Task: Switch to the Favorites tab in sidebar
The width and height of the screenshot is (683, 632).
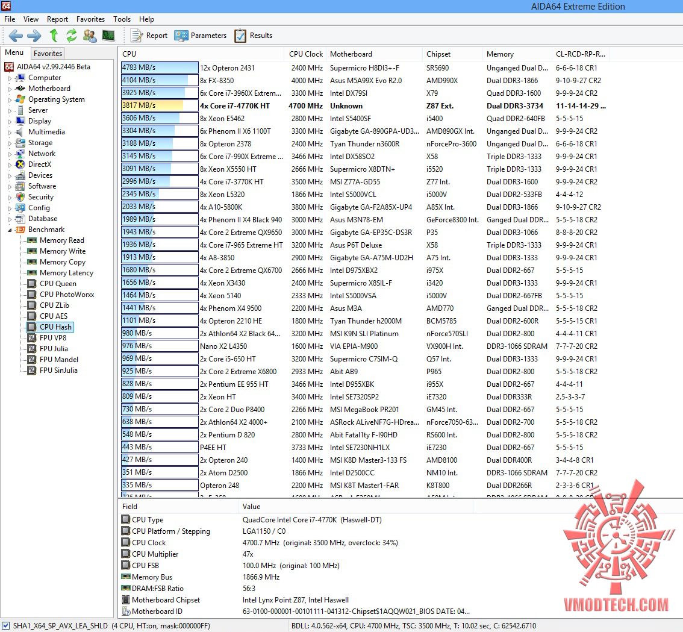Action: coord(48,53)
